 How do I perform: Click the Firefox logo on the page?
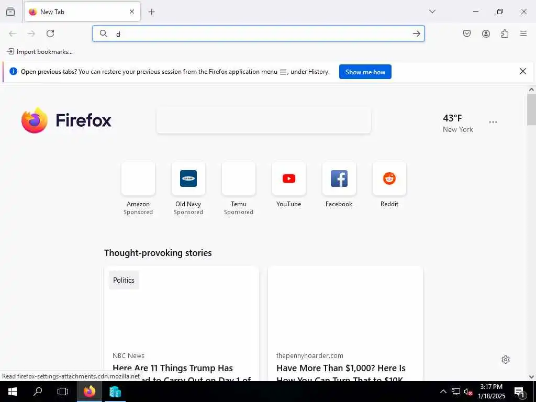[66, 120]
